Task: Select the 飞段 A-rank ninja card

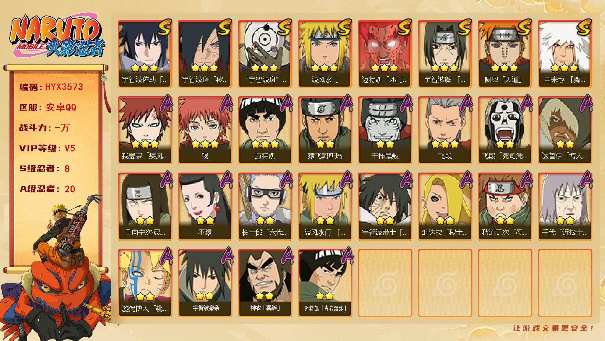Action: pyautogui.click(x=445, y=130)
